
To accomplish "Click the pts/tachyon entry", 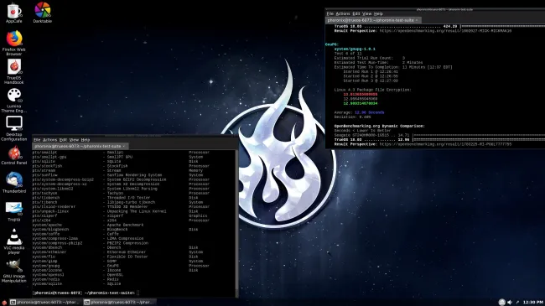I will tap(44, 194).
